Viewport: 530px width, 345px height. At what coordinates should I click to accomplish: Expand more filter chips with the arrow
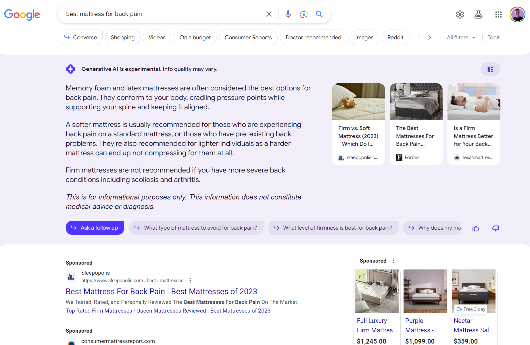[x=429, y=37]
